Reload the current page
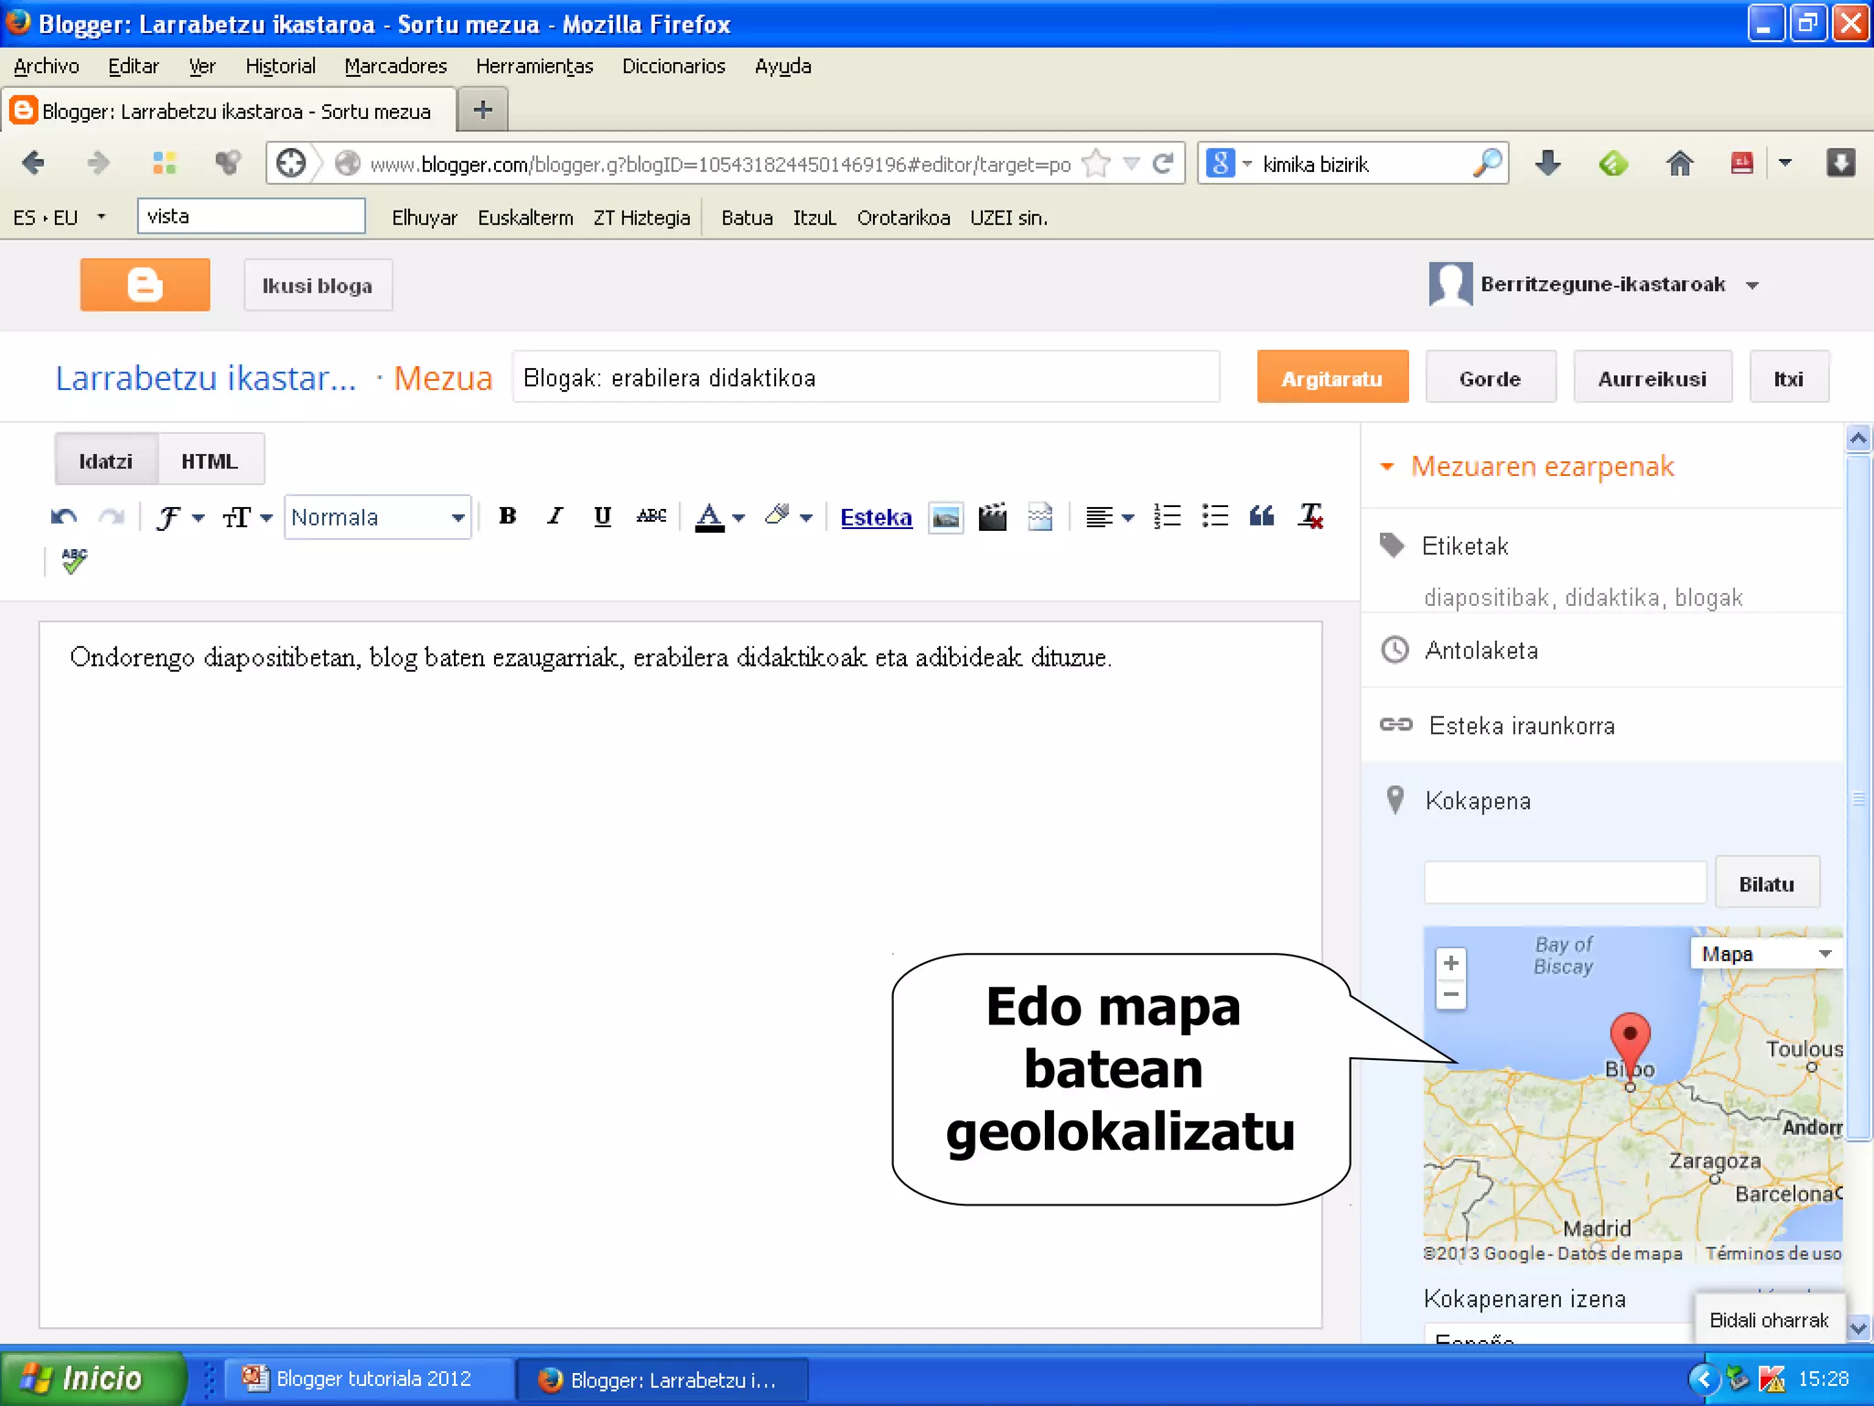The height and width of the screenshot is (1406, 1874). click(1163, 163)
